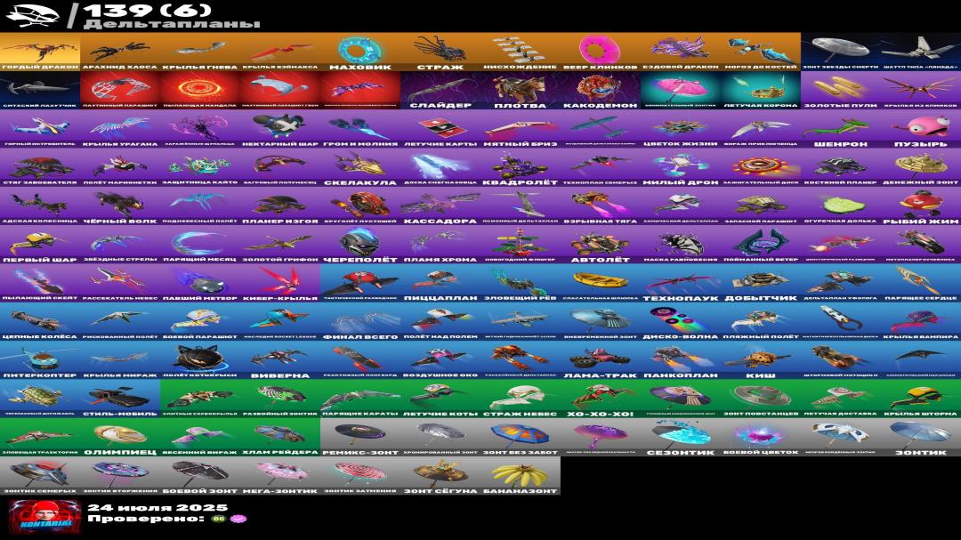Pick the БОЕВОЙ ПАРАШЮТ glider
Screen dimensions: 961x540
point(200,322)
